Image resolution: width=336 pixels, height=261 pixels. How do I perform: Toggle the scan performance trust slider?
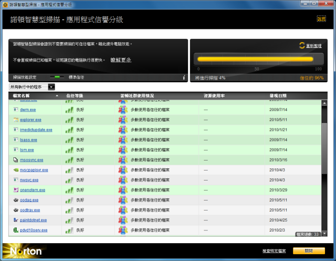[57, 77]
